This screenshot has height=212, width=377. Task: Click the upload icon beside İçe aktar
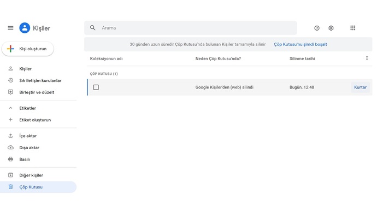click(x=10, y=136)
